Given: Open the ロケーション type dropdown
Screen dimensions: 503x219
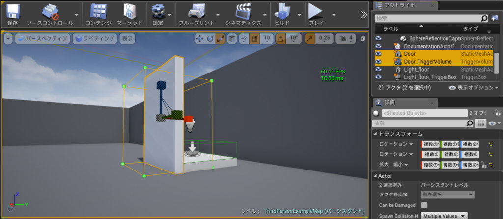Looking at the screenshot, I should click(x=411, y=144).
